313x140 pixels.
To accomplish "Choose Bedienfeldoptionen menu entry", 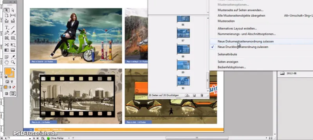I will 232,67.
